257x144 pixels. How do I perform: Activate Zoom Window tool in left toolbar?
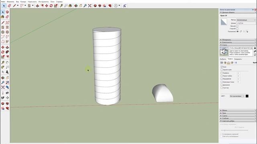(x=7, y=83)
